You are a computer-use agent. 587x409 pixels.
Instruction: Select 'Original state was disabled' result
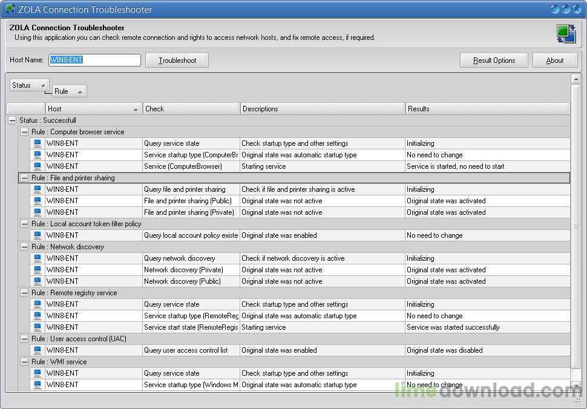487,350
